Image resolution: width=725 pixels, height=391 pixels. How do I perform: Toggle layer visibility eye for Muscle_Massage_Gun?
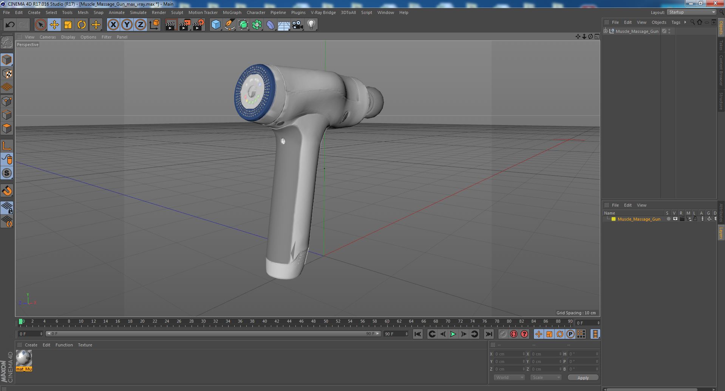(675, 219)
